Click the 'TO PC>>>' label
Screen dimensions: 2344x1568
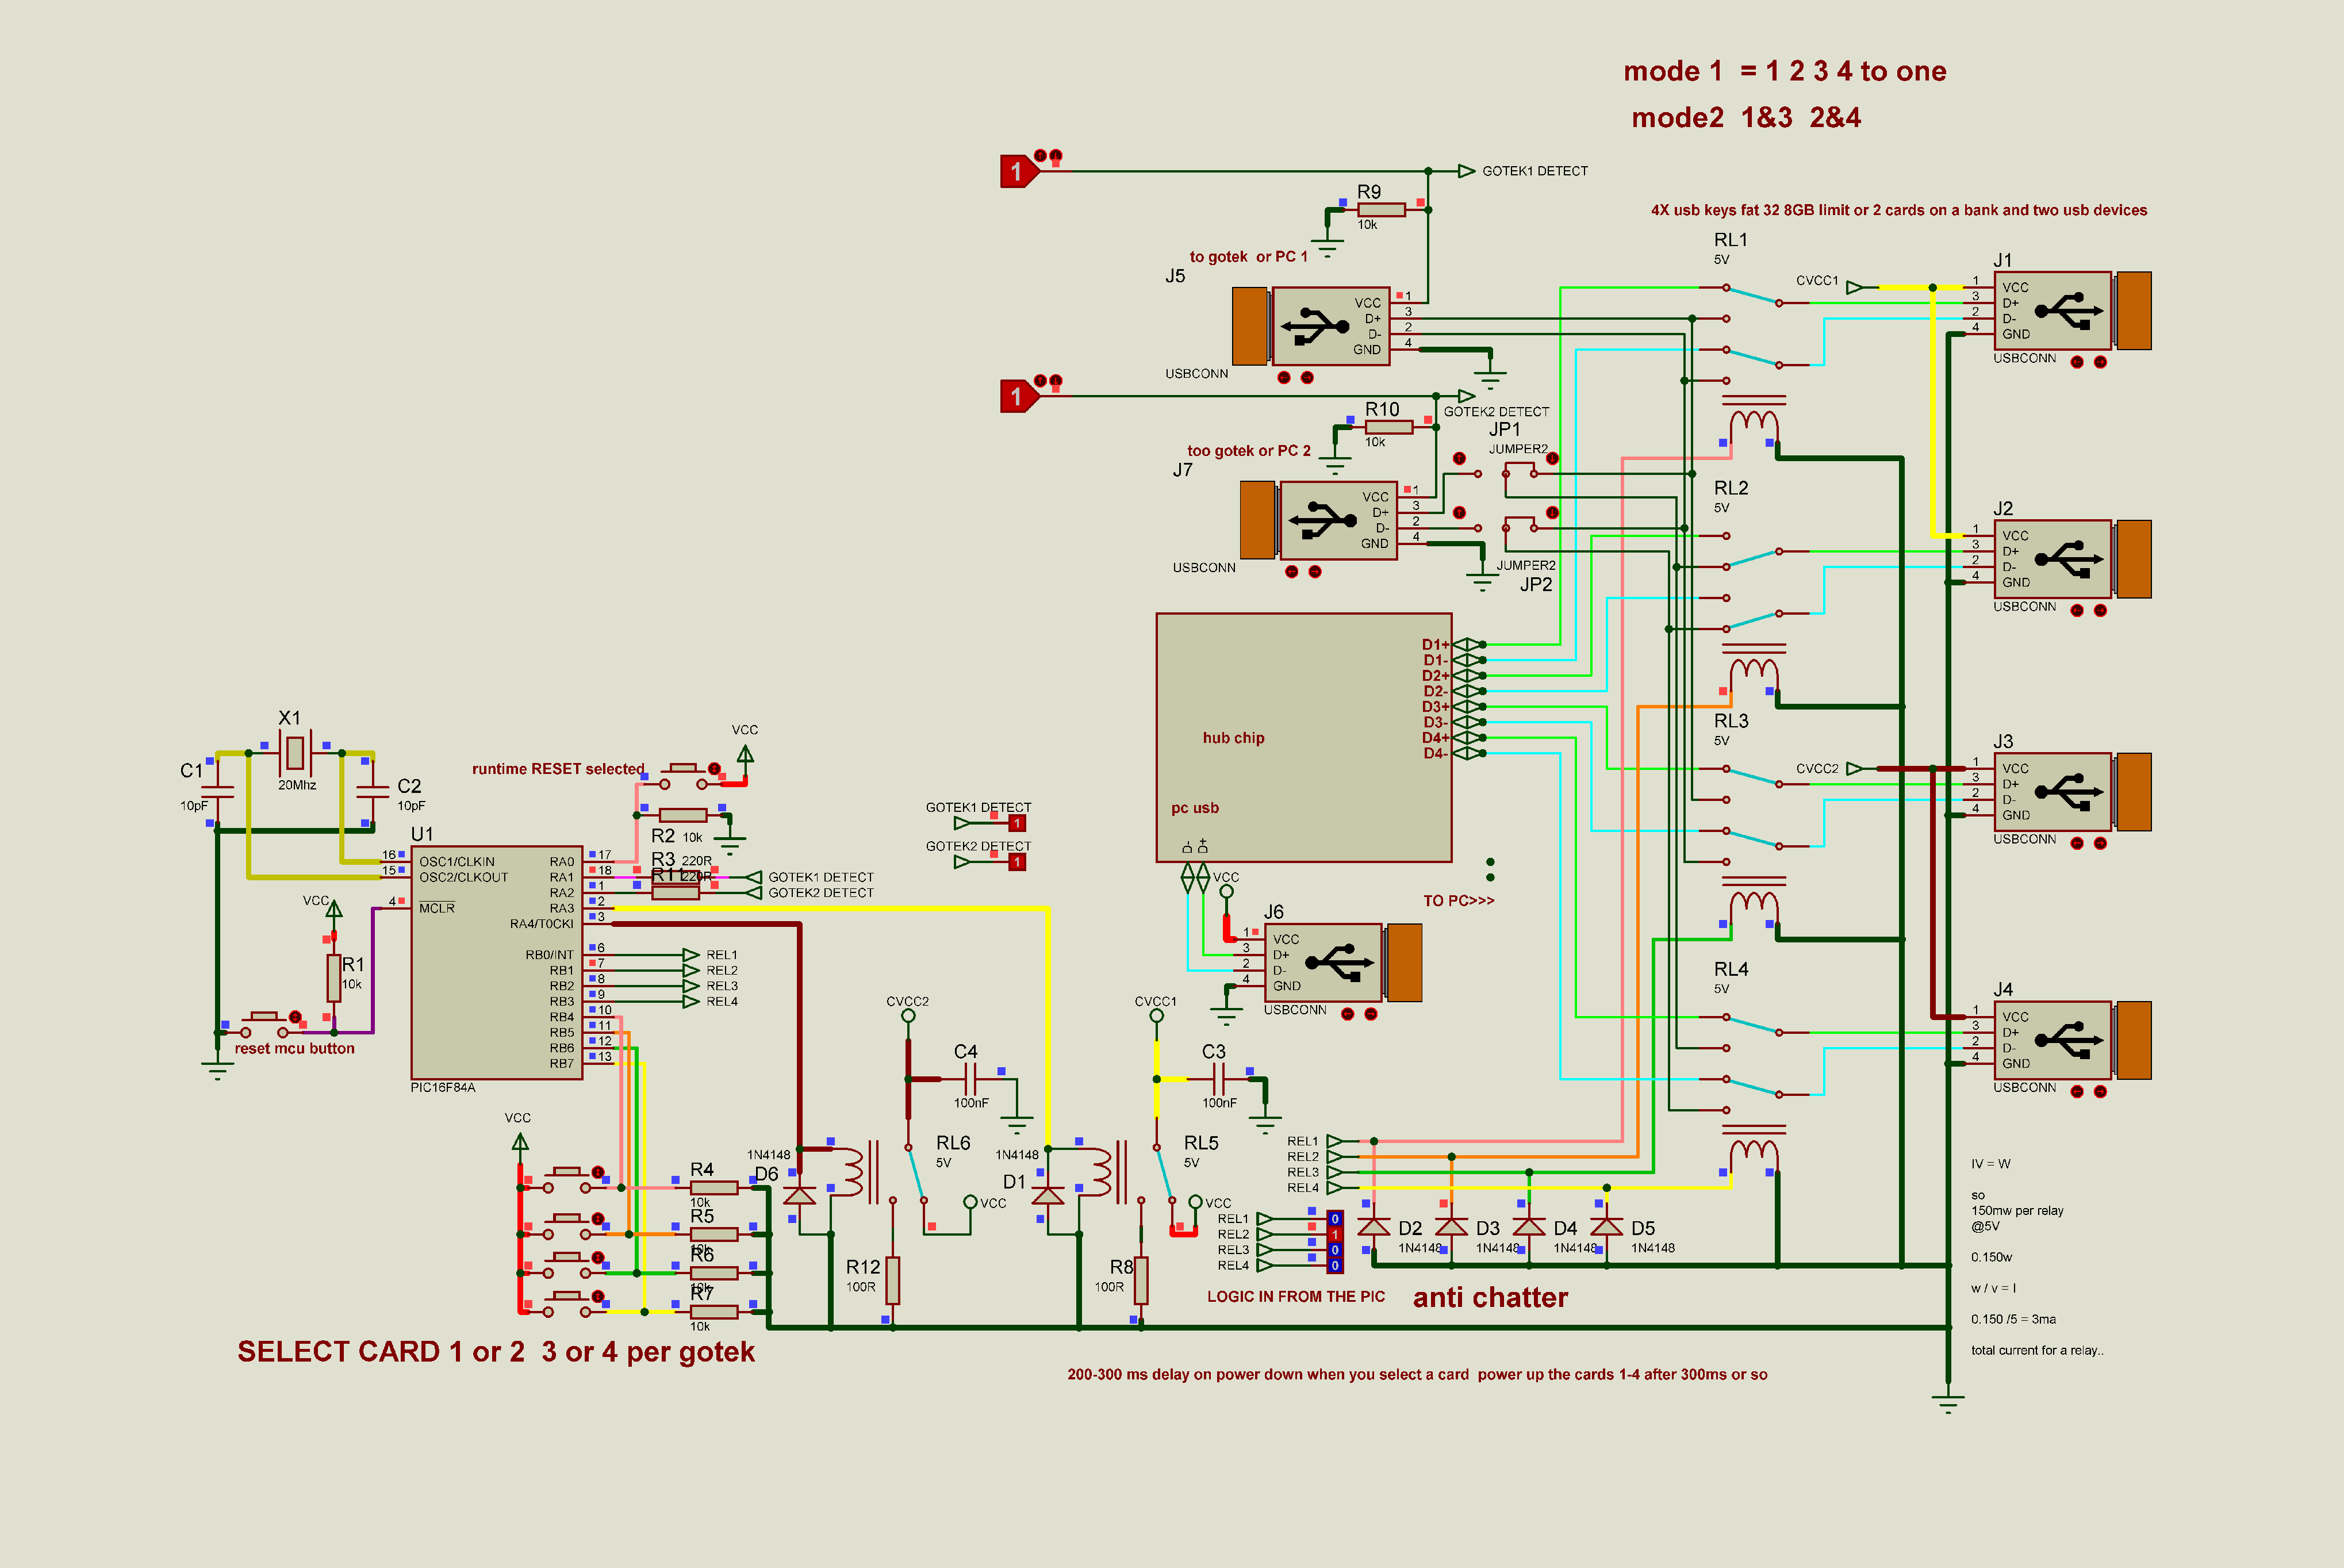coord(1459,901)
